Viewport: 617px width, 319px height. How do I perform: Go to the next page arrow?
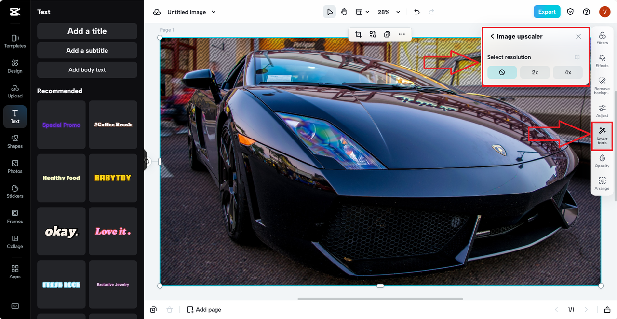click(x=586, y=310)
